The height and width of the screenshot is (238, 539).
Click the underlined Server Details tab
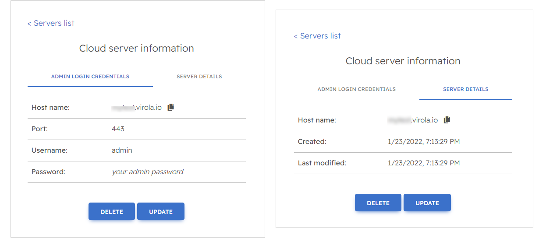[465, 89]
